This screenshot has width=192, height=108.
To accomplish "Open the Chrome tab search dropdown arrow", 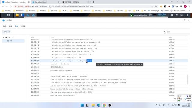I will pyautogui.click(x=172, y=2).
